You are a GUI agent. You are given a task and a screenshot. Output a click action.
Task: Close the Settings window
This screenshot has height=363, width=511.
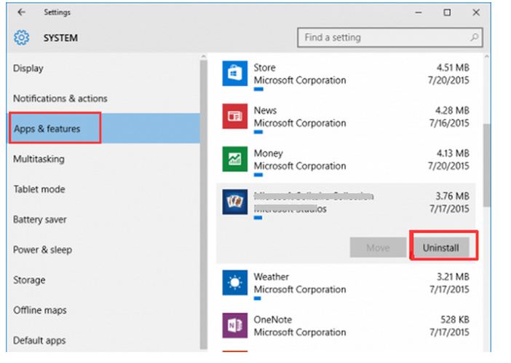coord(476,12)
